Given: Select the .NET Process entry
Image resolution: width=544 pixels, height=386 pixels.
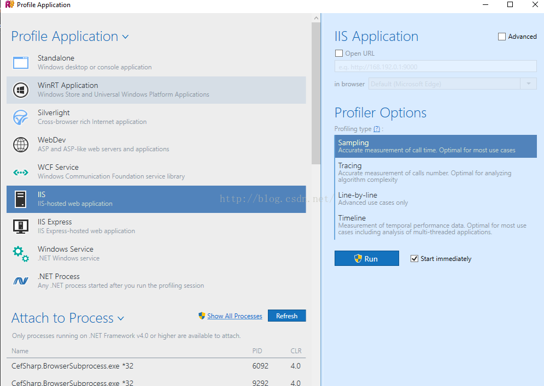Looking at the screenshot, I should (156, 281).
